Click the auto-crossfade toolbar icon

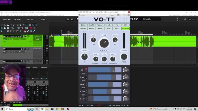(x=23, y=25)
